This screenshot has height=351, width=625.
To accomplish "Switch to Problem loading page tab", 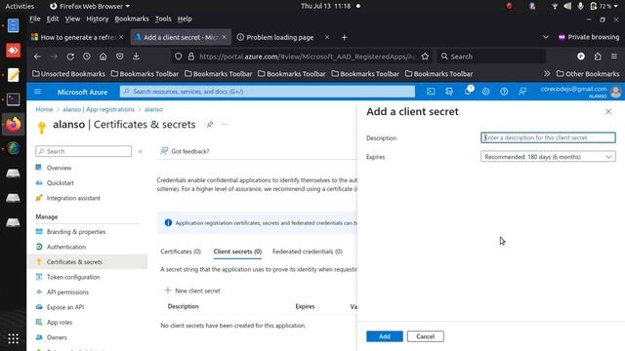I will pos(280,37).
